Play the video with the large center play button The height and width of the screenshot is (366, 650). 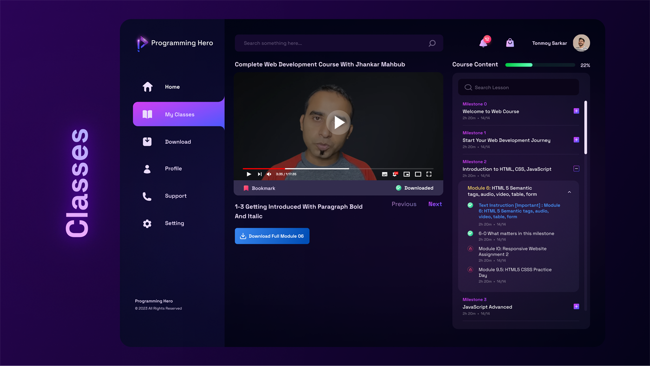[x=338, y=123]
